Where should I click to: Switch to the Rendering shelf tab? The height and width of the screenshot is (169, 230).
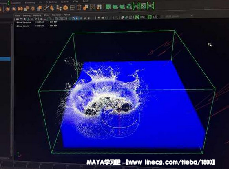point(30,2)
